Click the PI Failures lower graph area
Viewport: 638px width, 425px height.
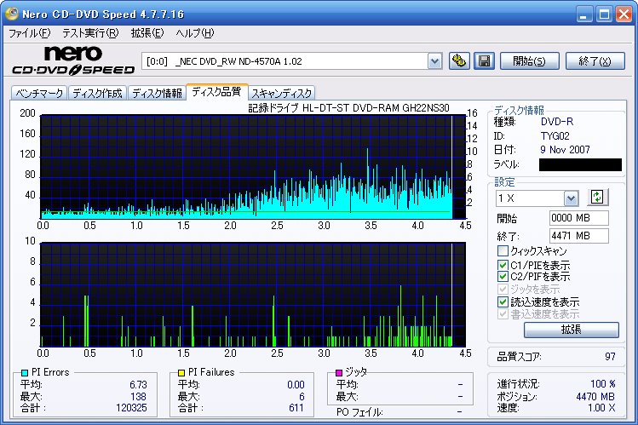point(253,295)
